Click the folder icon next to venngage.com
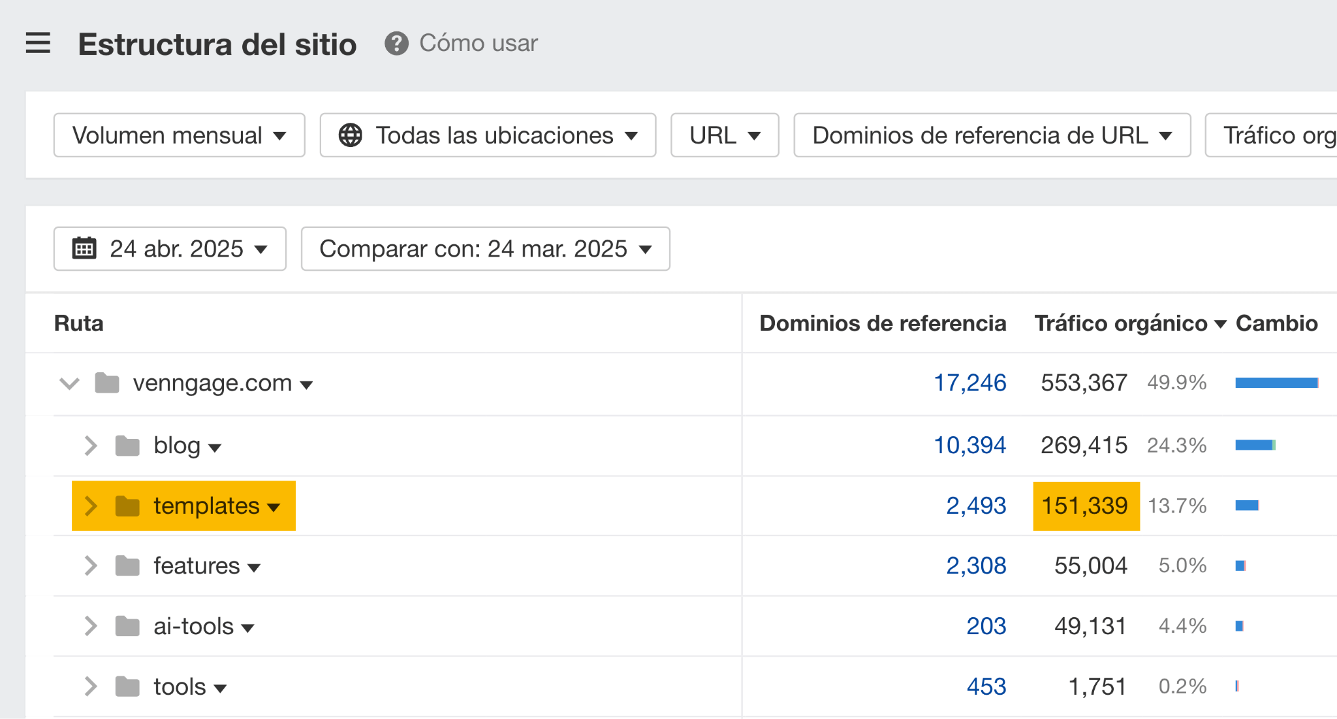Image resolution: width=1337 pixels, height=719 pixels. 107,383
